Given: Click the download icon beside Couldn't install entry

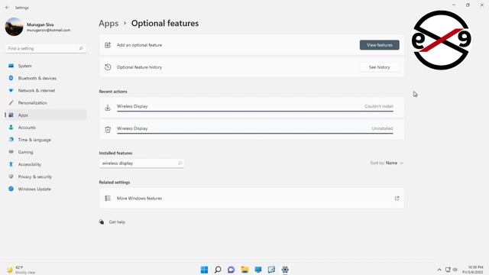Looking at the screenshot, I should click(x=108, y=108).
